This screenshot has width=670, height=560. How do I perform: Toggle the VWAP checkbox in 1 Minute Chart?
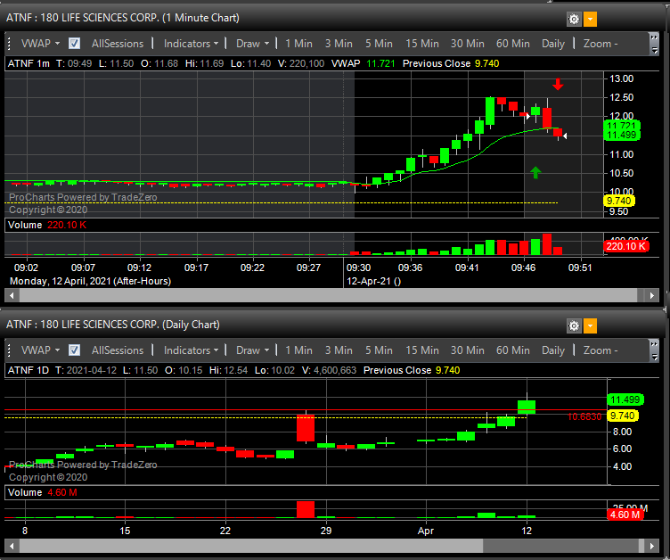[75, 43]
